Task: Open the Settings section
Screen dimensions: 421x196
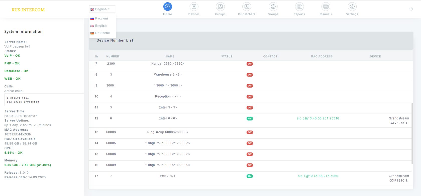Action: 352,9
